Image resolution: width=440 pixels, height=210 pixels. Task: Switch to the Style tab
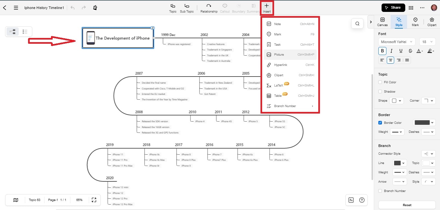click(399, 22)
